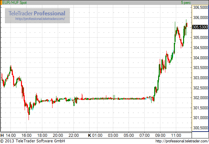Image resolution: width=209 pixels, height=144 pixels.
Task: Click the 03:00 time axis label
Action: click(113, 135)
